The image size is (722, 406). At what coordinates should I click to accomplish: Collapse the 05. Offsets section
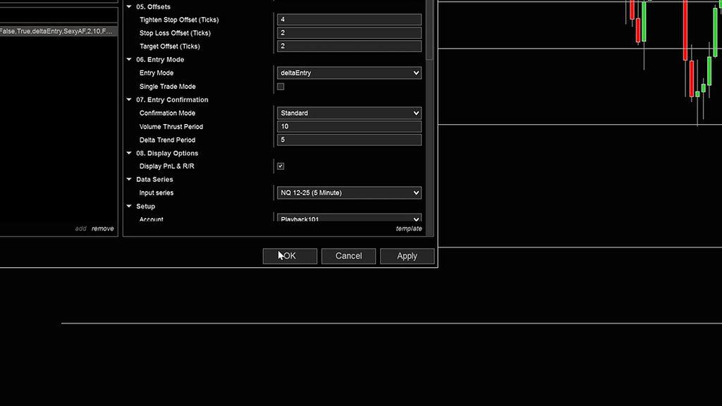(x=129, y=7)
